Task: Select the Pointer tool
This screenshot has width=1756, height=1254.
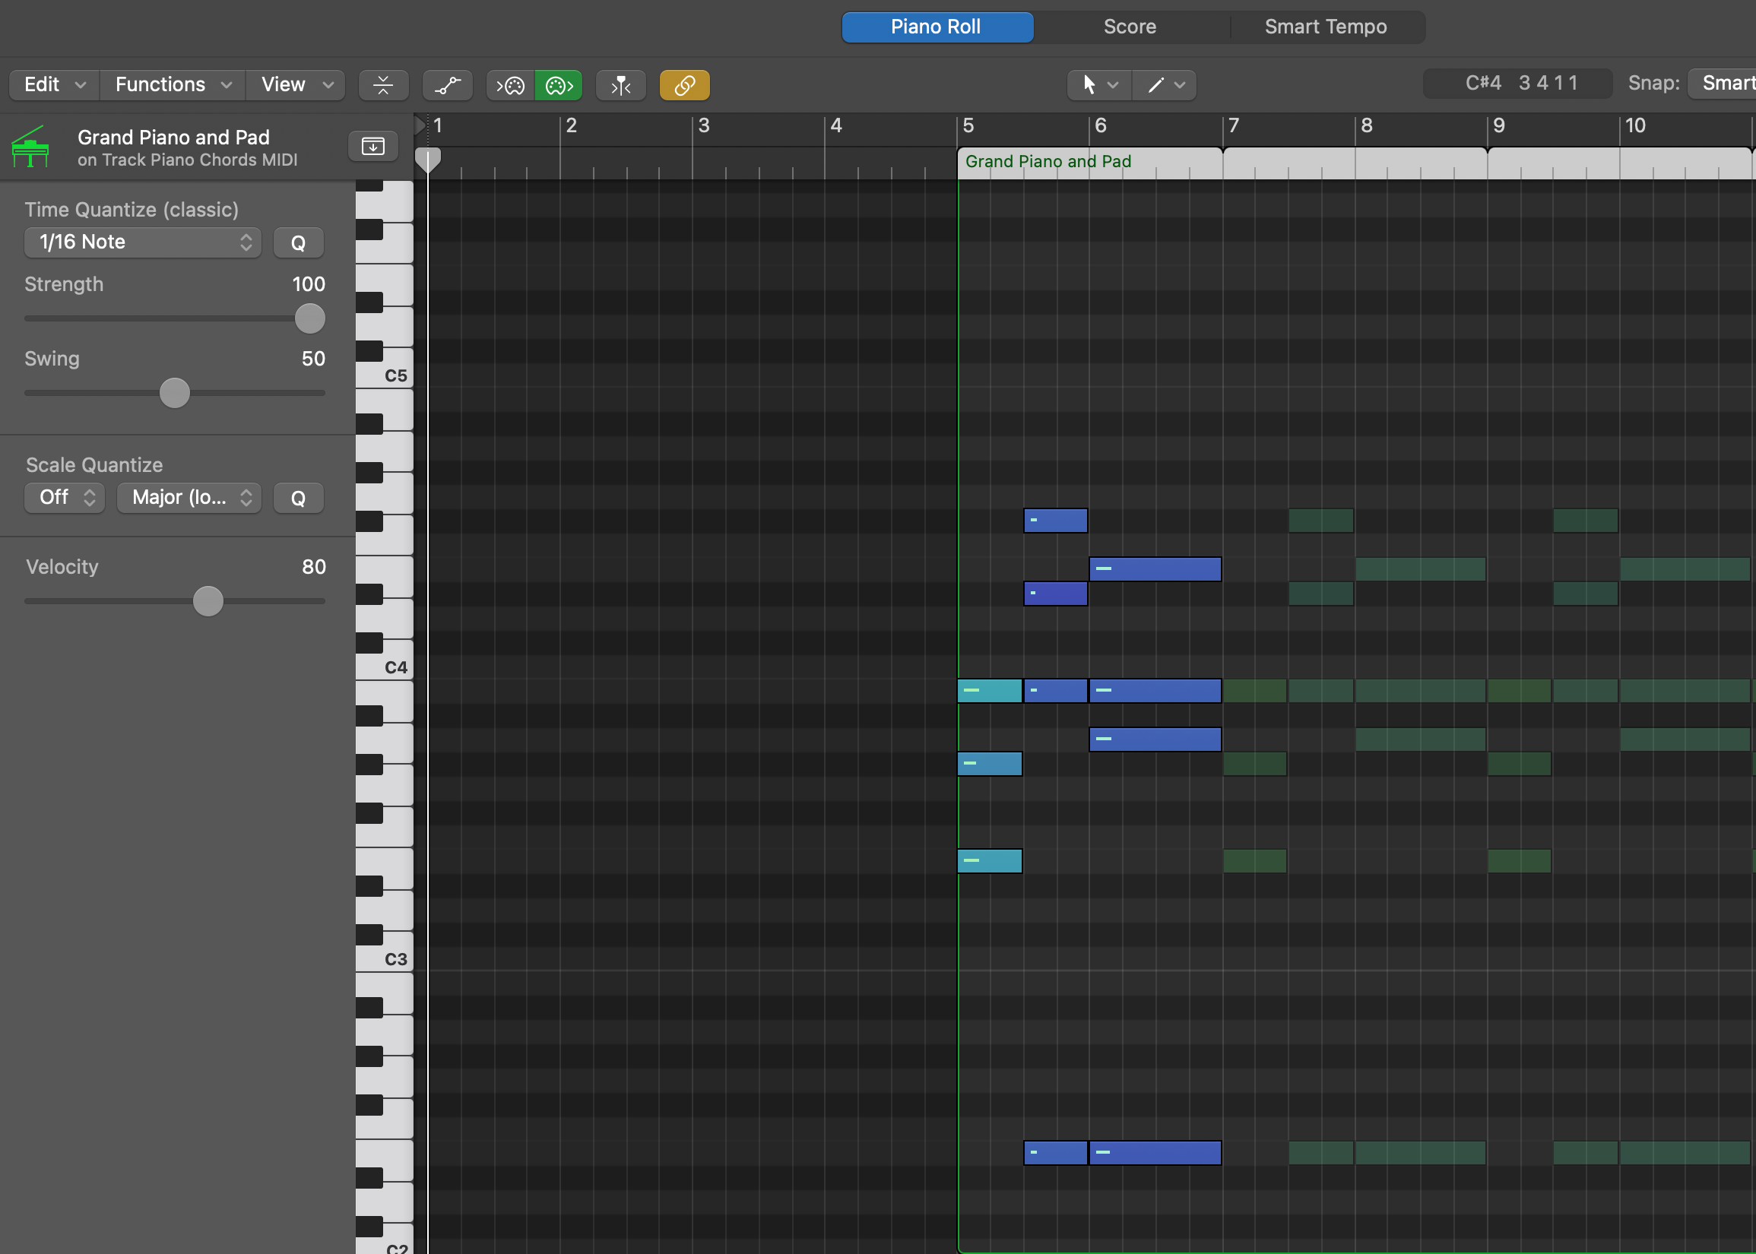Action: coord(1089,85)
